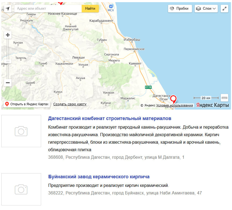Click the Телетль label on map

(21, 58)
